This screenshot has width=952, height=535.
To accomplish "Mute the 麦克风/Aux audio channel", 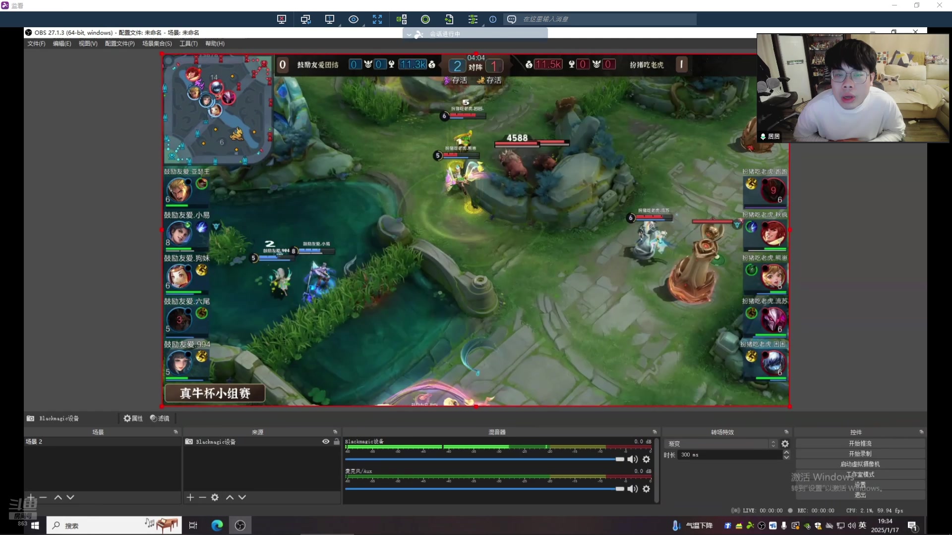I will 633,489.
